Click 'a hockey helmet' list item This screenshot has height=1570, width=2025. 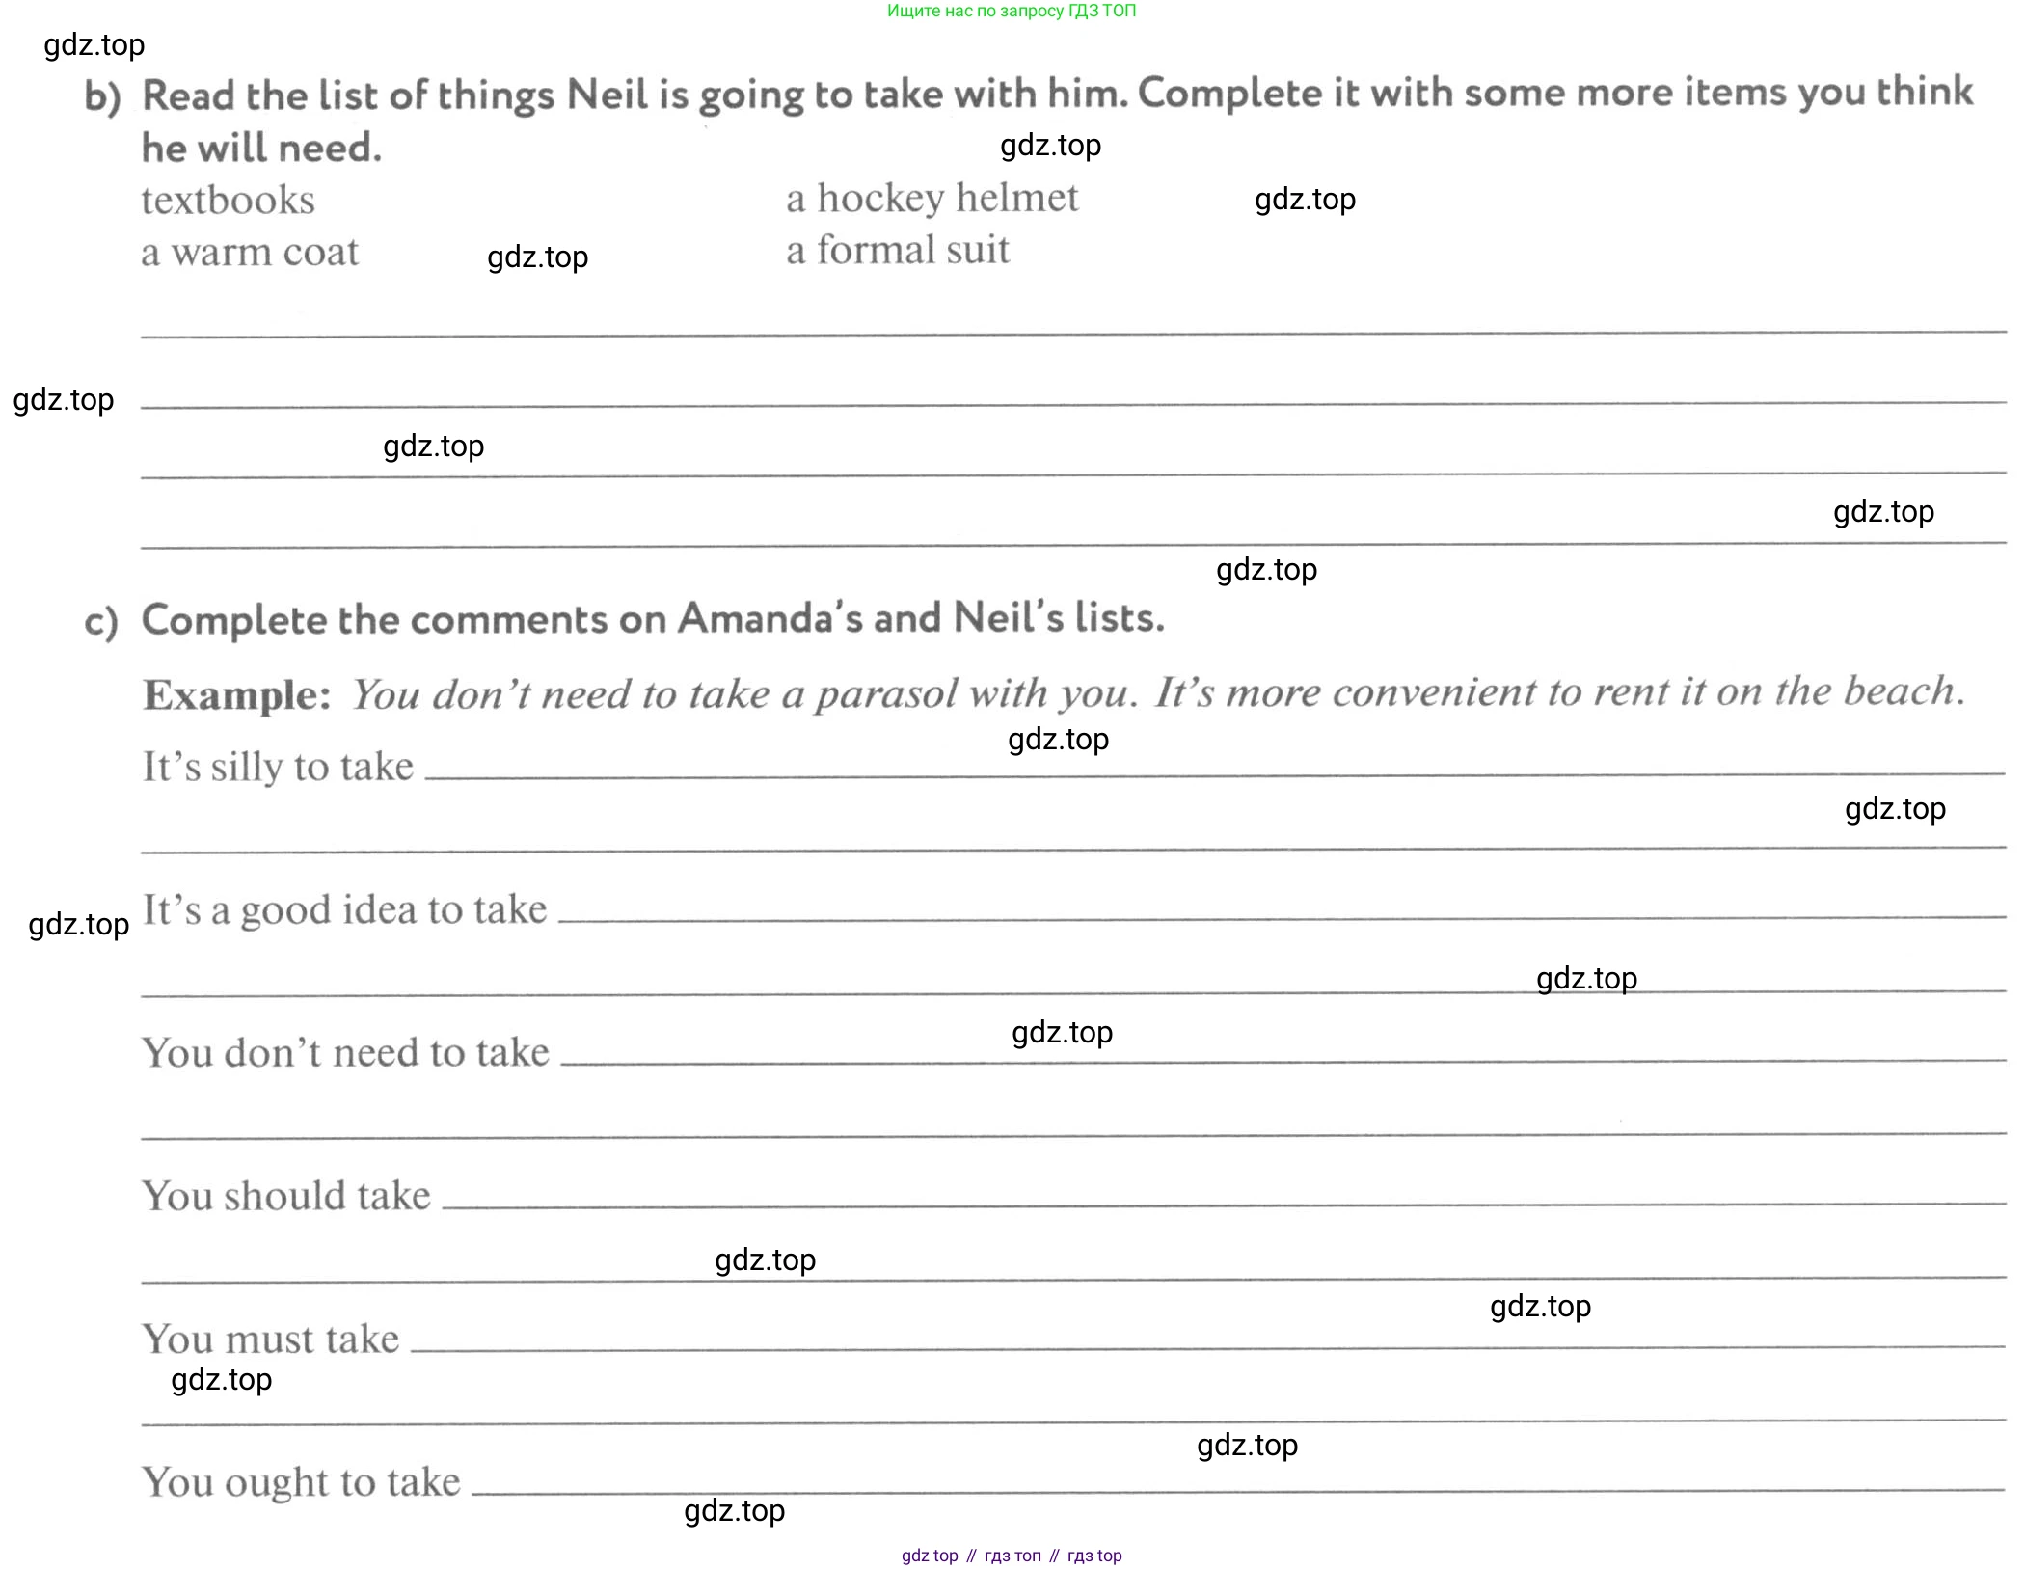point(931,198)
